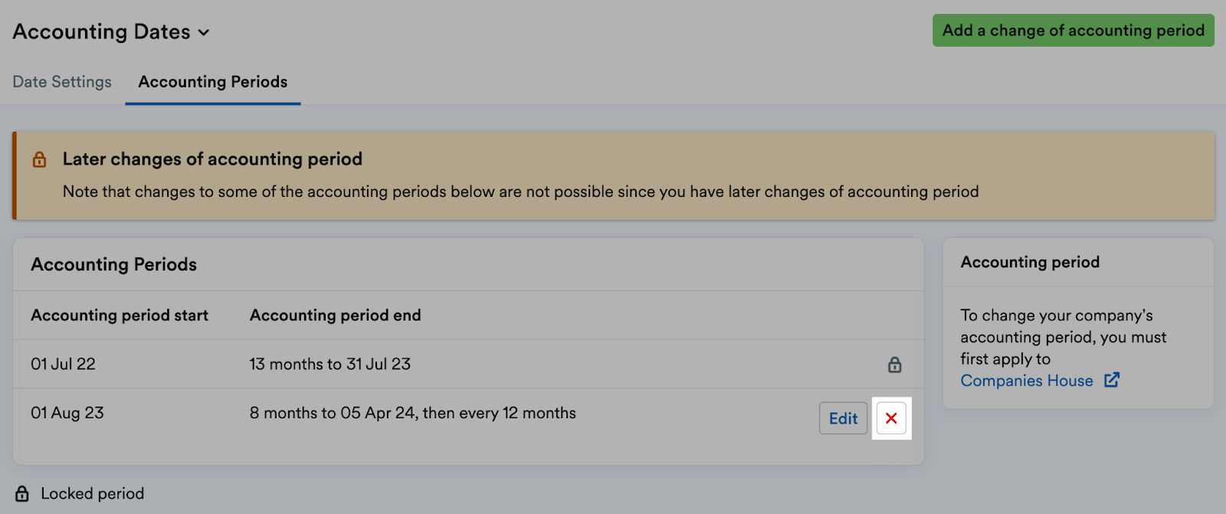Viewport: 1226px width, 514px height.
Task: Click the lock symbol in the periods table
Action: (x=893, y=365)
